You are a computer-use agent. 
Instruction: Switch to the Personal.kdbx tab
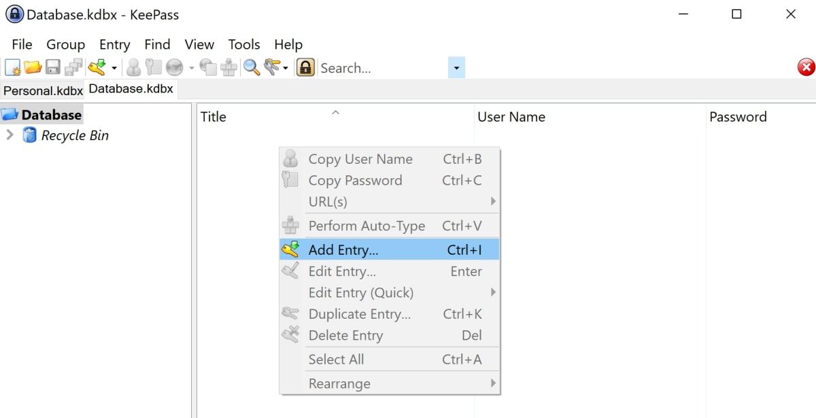click(x=42, y=90)
